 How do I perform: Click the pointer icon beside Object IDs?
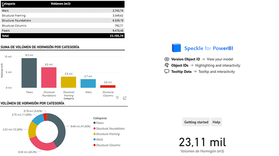[167, 65]
